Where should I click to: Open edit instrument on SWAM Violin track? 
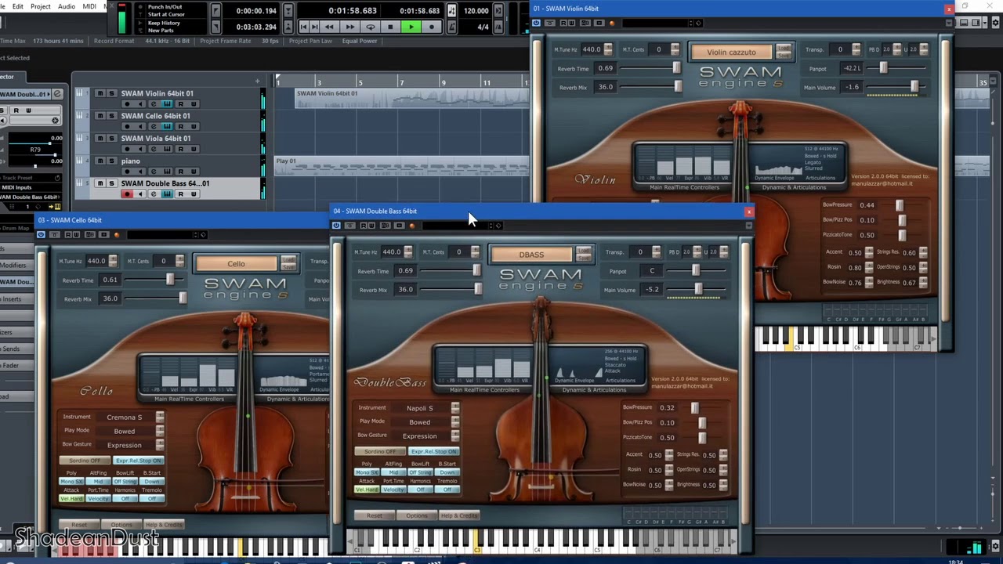(x=154, y=104)
